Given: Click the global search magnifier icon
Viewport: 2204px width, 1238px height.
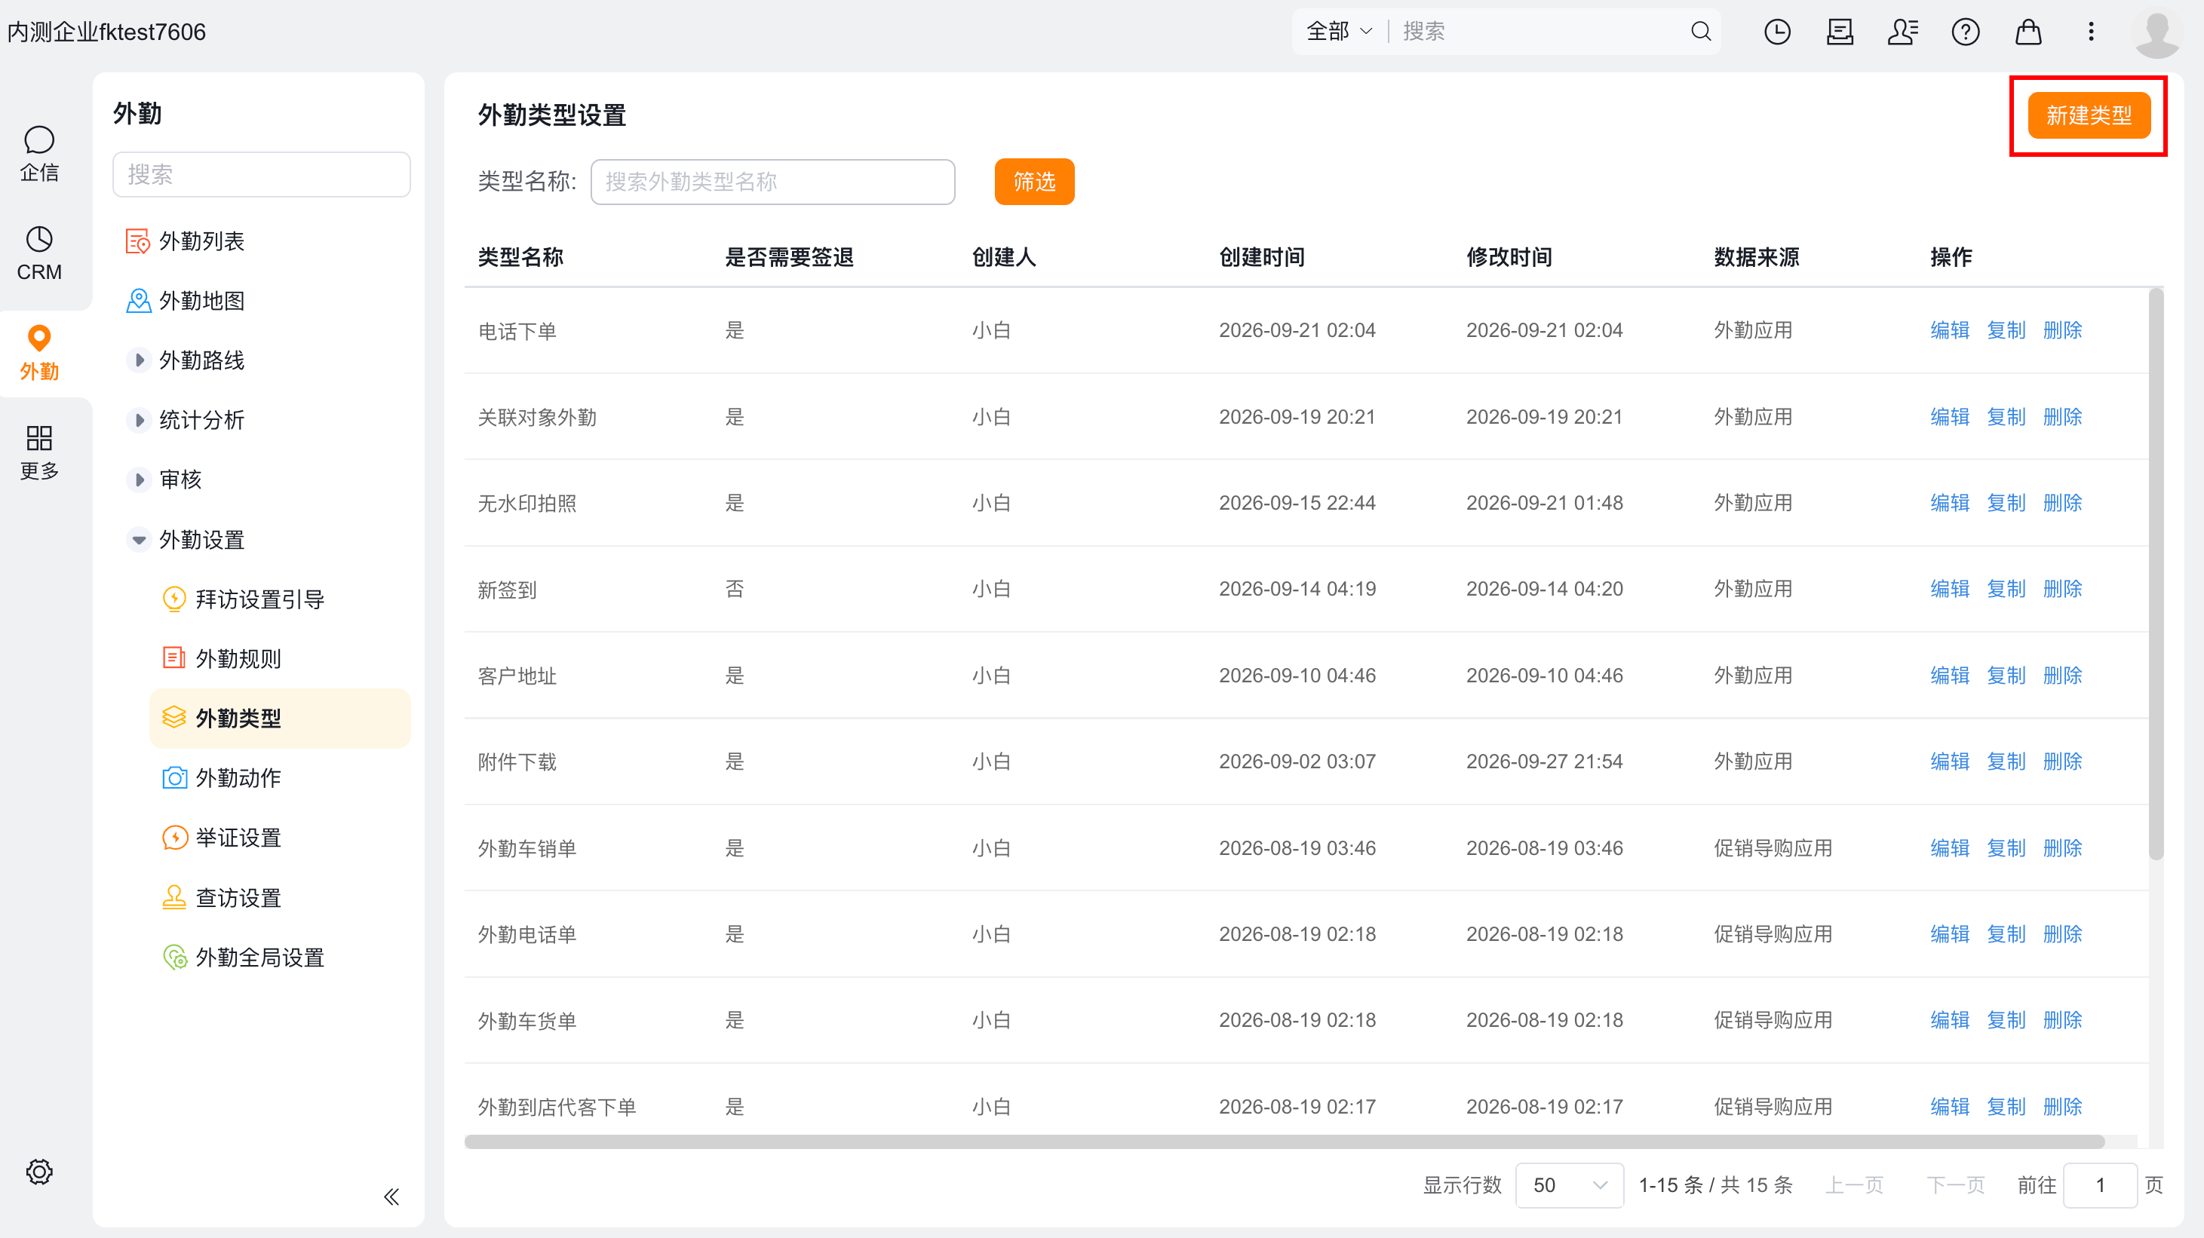Looking at the screenshot, I should point(1701,32).
